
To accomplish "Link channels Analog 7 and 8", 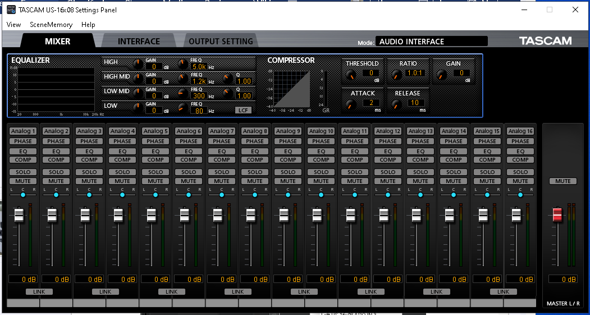I will click(238, 291).
